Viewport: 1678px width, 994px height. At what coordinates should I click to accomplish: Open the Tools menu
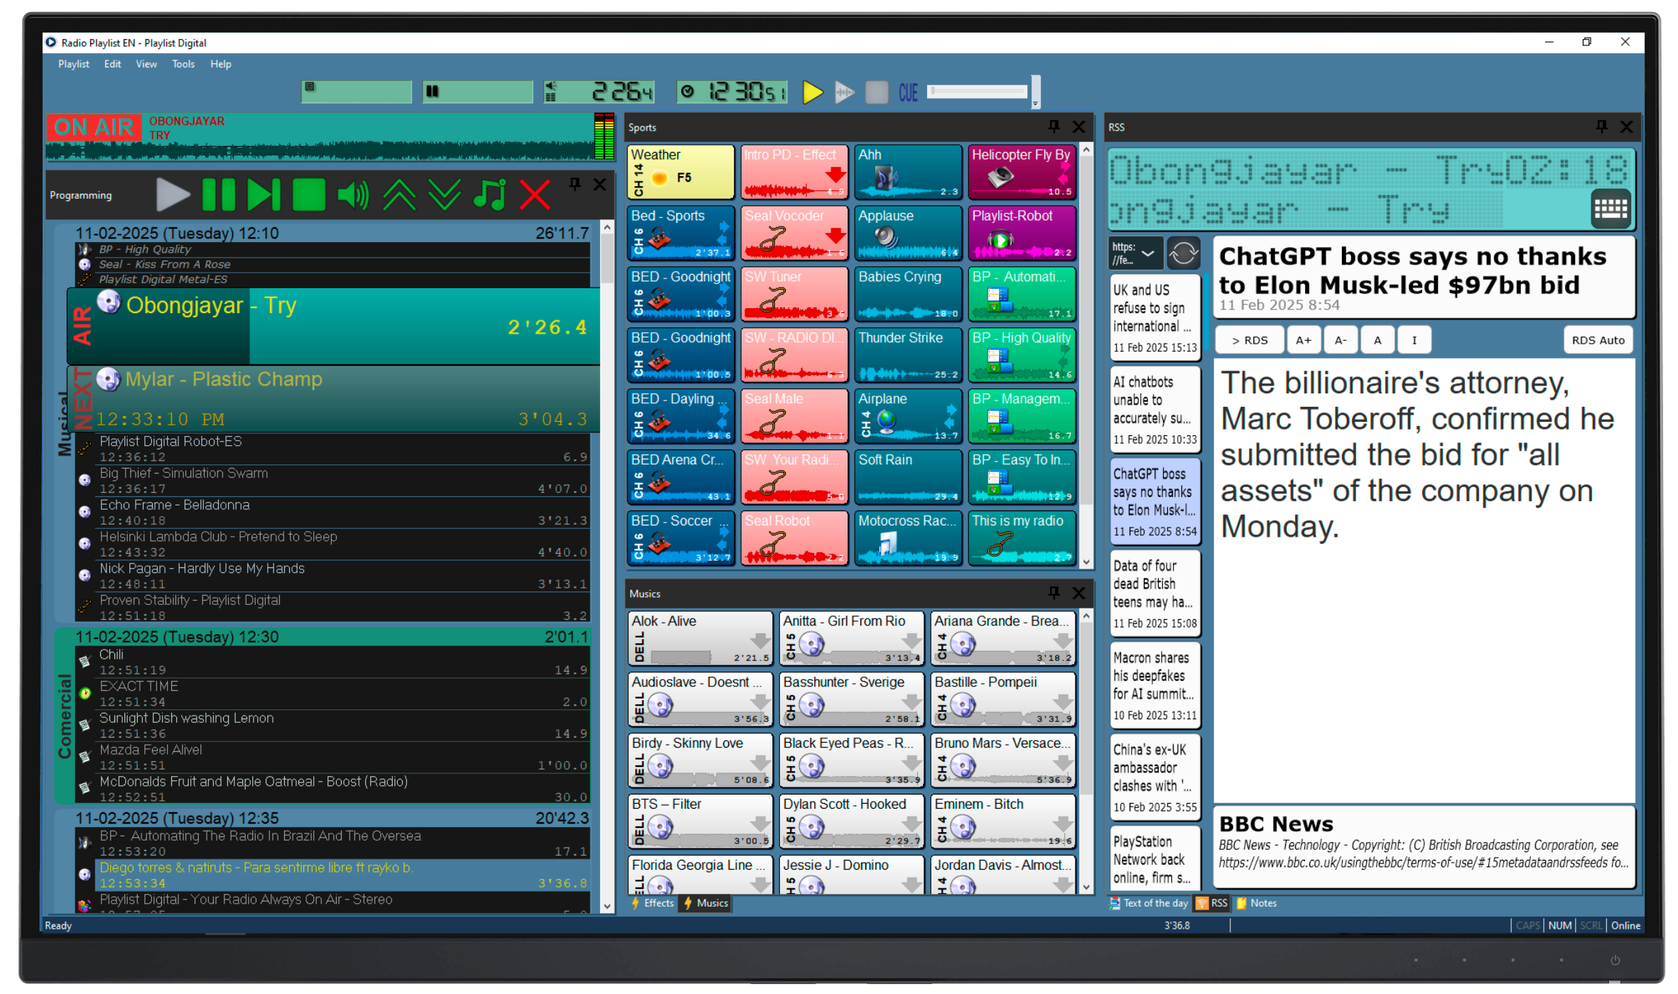coord(183,64)
